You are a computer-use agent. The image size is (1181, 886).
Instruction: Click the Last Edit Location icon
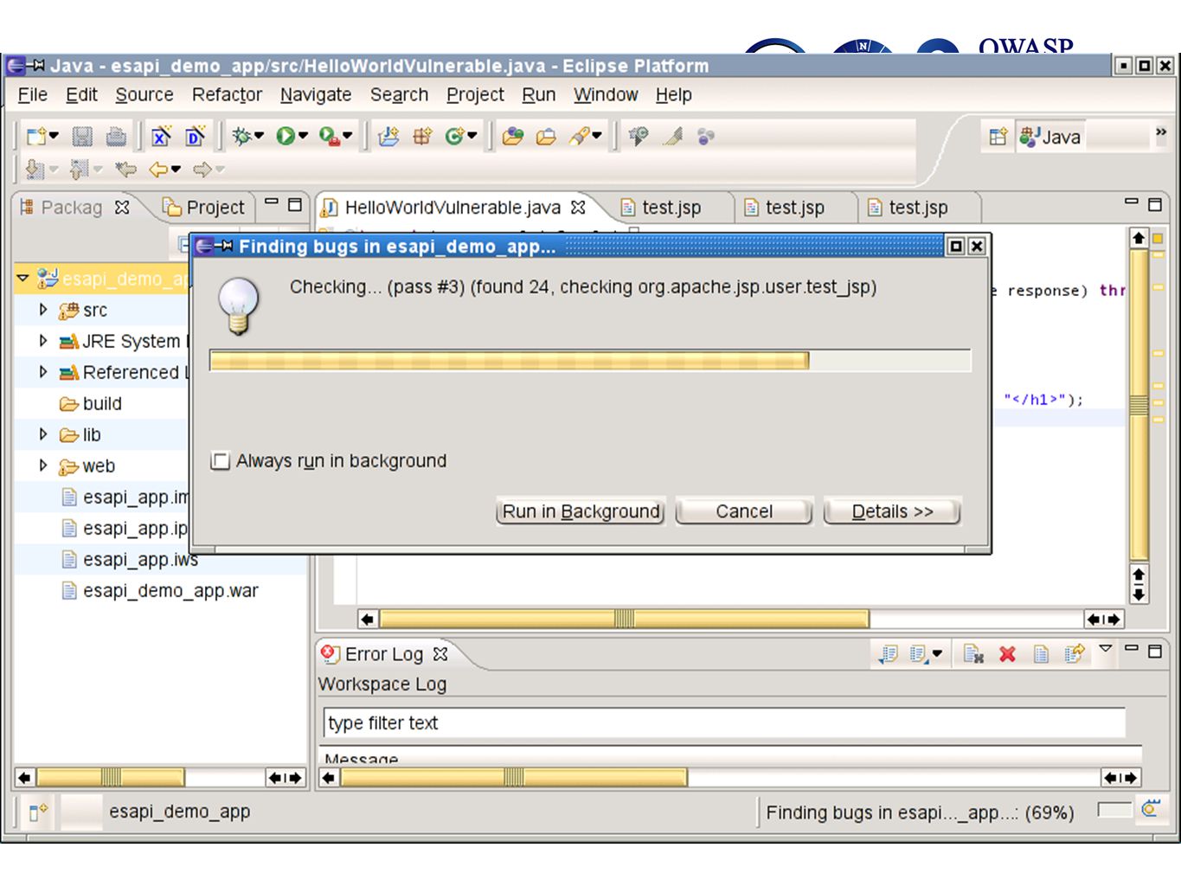click(126, 170)
